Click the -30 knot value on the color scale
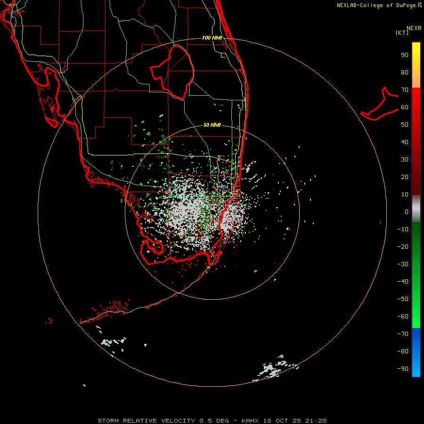This screenshot has width=424, height=424. [x=403, y=264]
